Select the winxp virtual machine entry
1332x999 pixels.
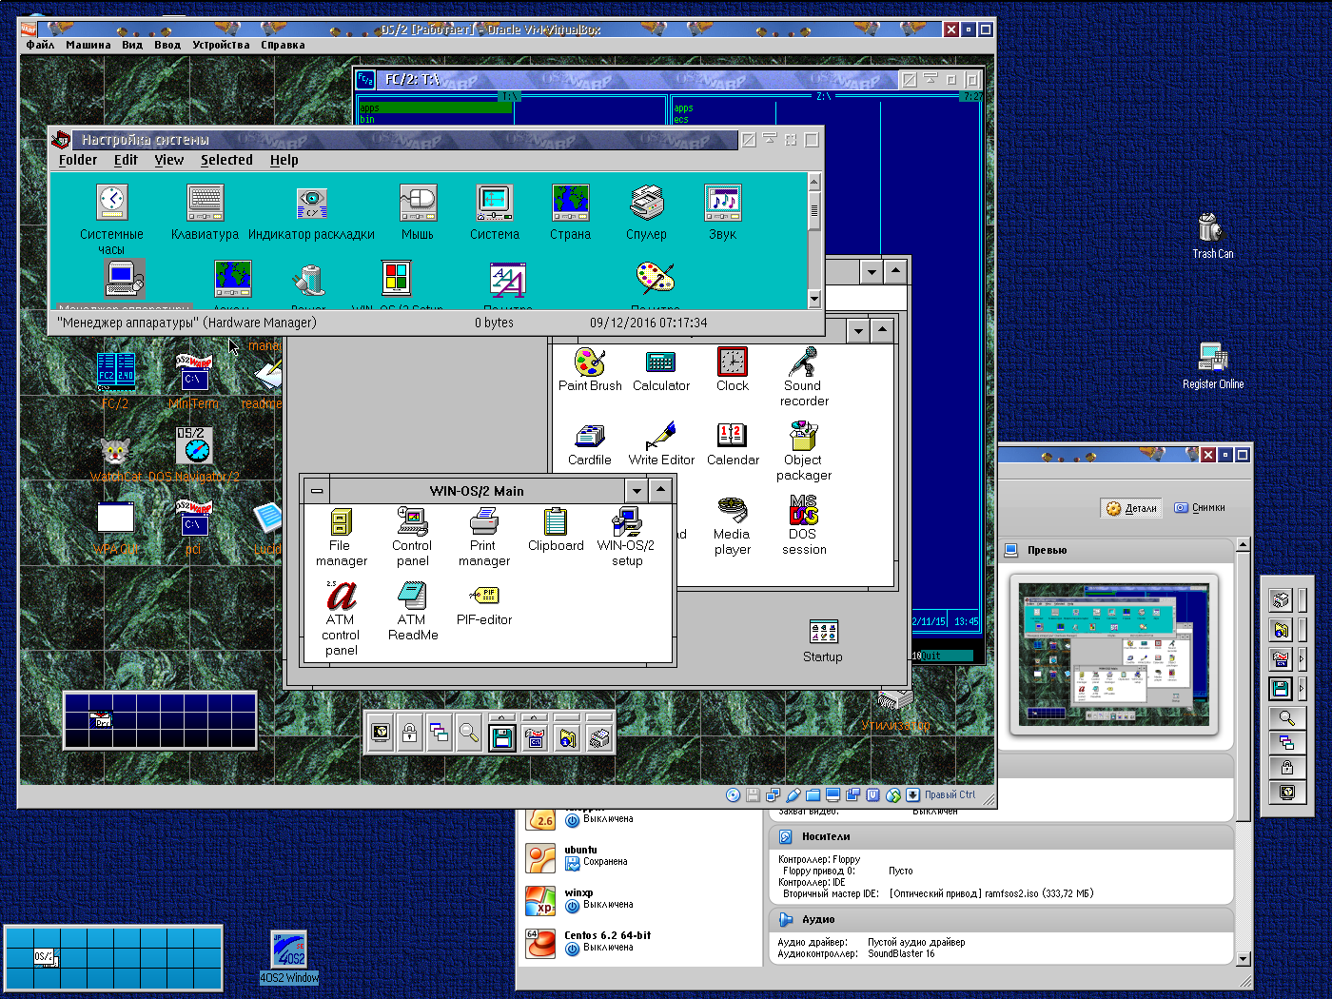639,899
